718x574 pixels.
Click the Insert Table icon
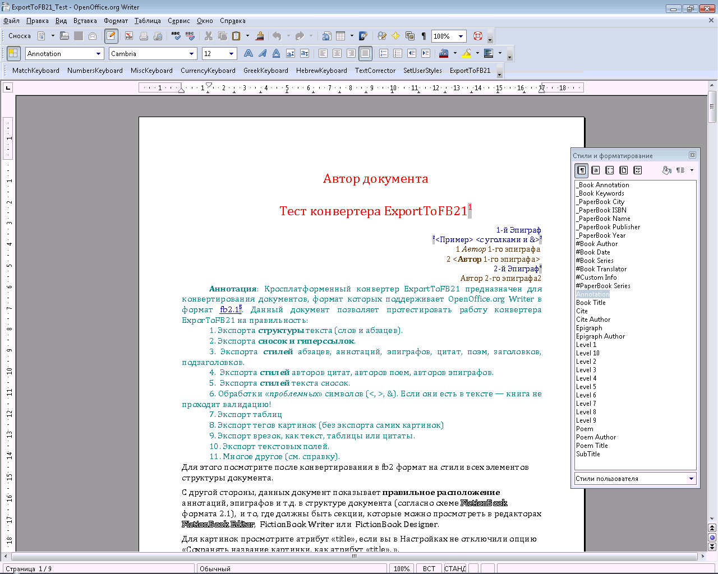tap(340, 36)
